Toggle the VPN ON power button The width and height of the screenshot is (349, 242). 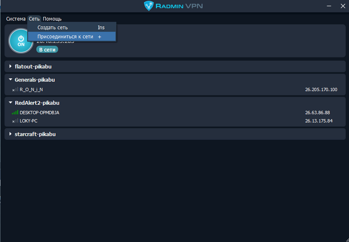coord(21,41)
